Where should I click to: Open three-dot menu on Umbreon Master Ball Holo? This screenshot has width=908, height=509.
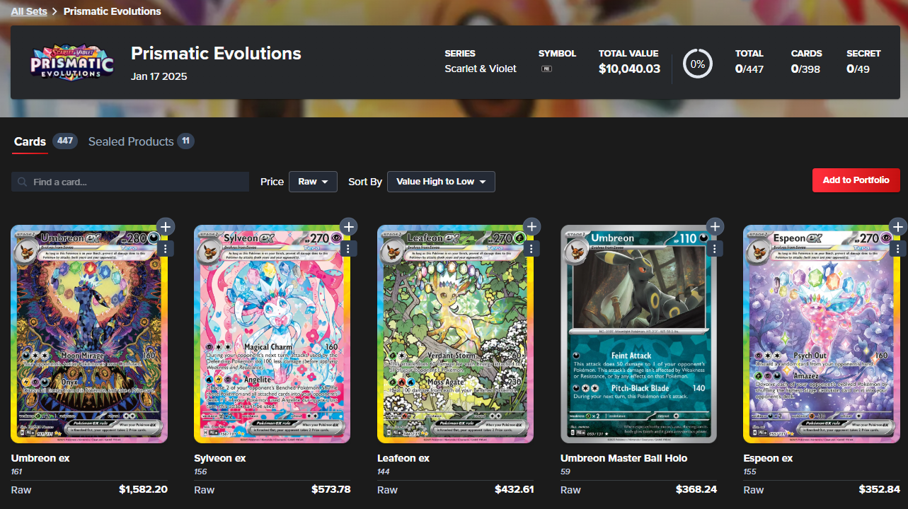715,249
